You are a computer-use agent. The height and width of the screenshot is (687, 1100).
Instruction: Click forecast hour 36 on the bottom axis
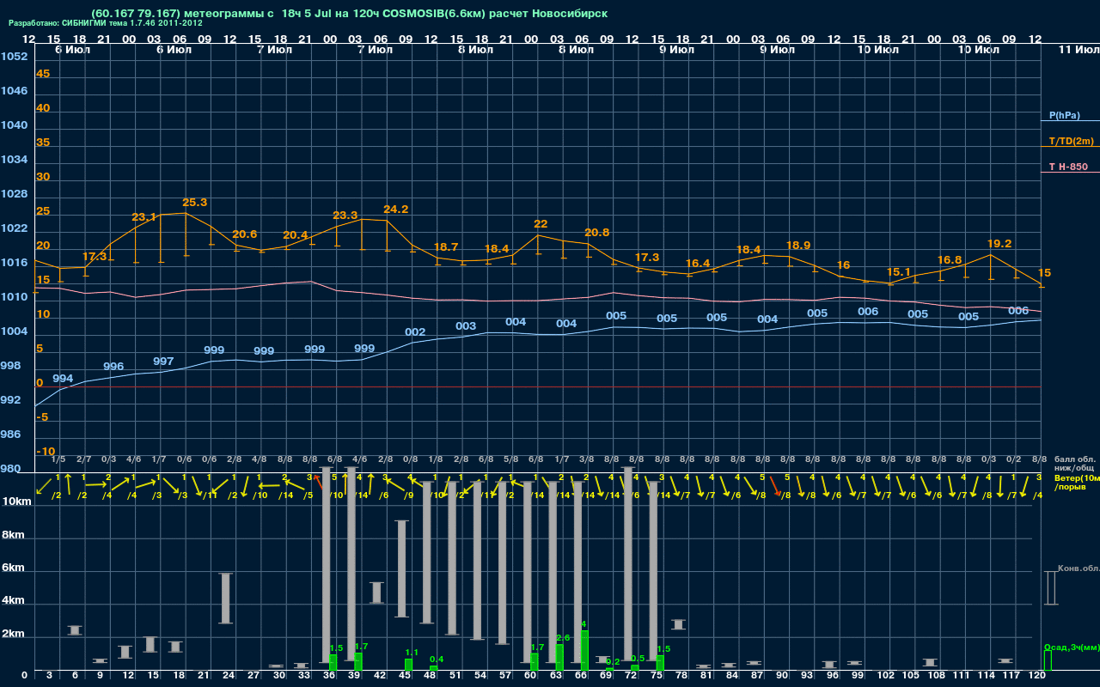tap(329, 676)
